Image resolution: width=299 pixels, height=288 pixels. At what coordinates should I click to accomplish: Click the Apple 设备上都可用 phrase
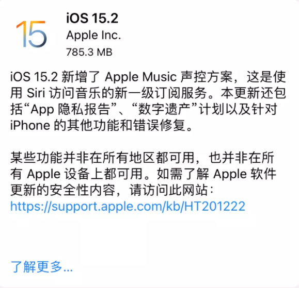[85, 174]
